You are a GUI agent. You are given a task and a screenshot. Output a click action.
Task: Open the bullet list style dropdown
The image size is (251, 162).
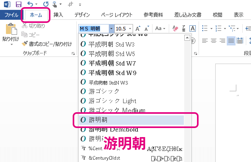(x=211, y=29)
